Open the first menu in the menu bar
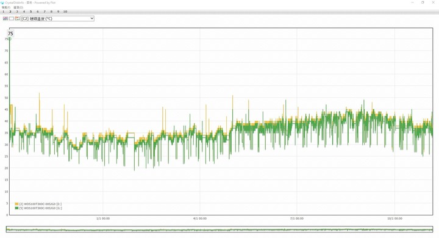 click(x=6, y=7)
